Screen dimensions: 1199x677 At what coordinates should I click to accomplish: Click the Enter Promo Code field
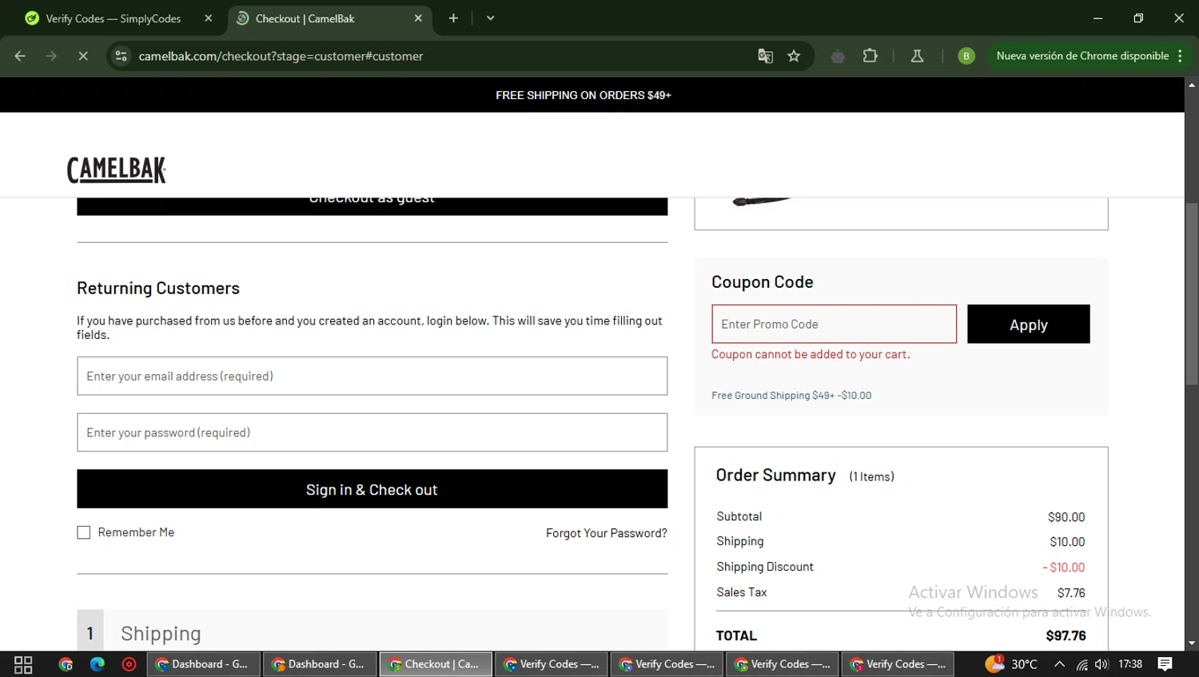coord(833,325)
